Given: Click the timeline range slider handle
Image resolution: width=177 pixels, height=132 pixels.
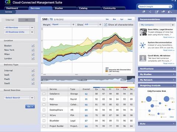Looking at the screenshot, I should coord(131,79).
